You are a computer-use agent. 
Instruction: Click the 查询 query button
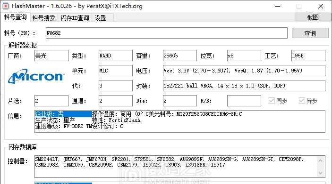(x=310, y=33)
